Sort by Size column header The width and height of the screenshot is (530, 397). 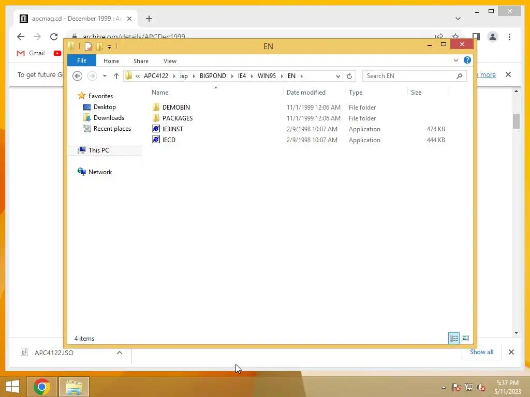point(428,93)
